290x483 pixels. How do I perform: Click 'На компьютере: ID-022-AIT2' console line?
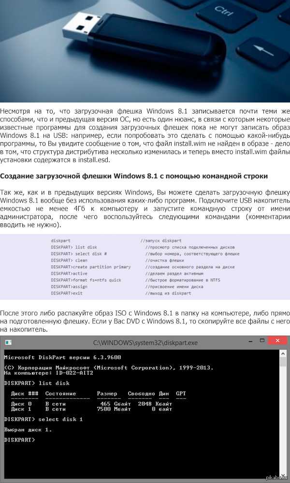point(49,373)
